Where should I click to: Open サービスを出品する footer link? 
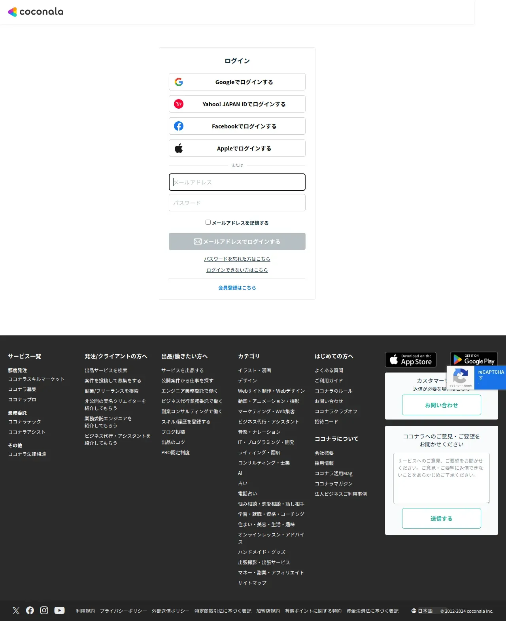click(183, 371)
